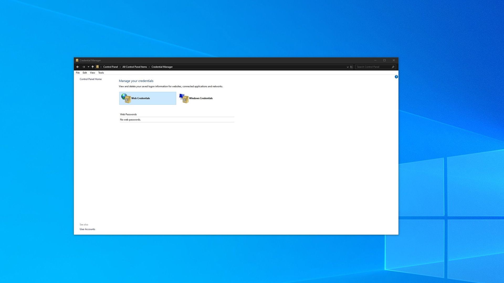This screenshot has height=283, width=504.
Task: Click the up-one-level arrow icon
Action: [93, 67]
